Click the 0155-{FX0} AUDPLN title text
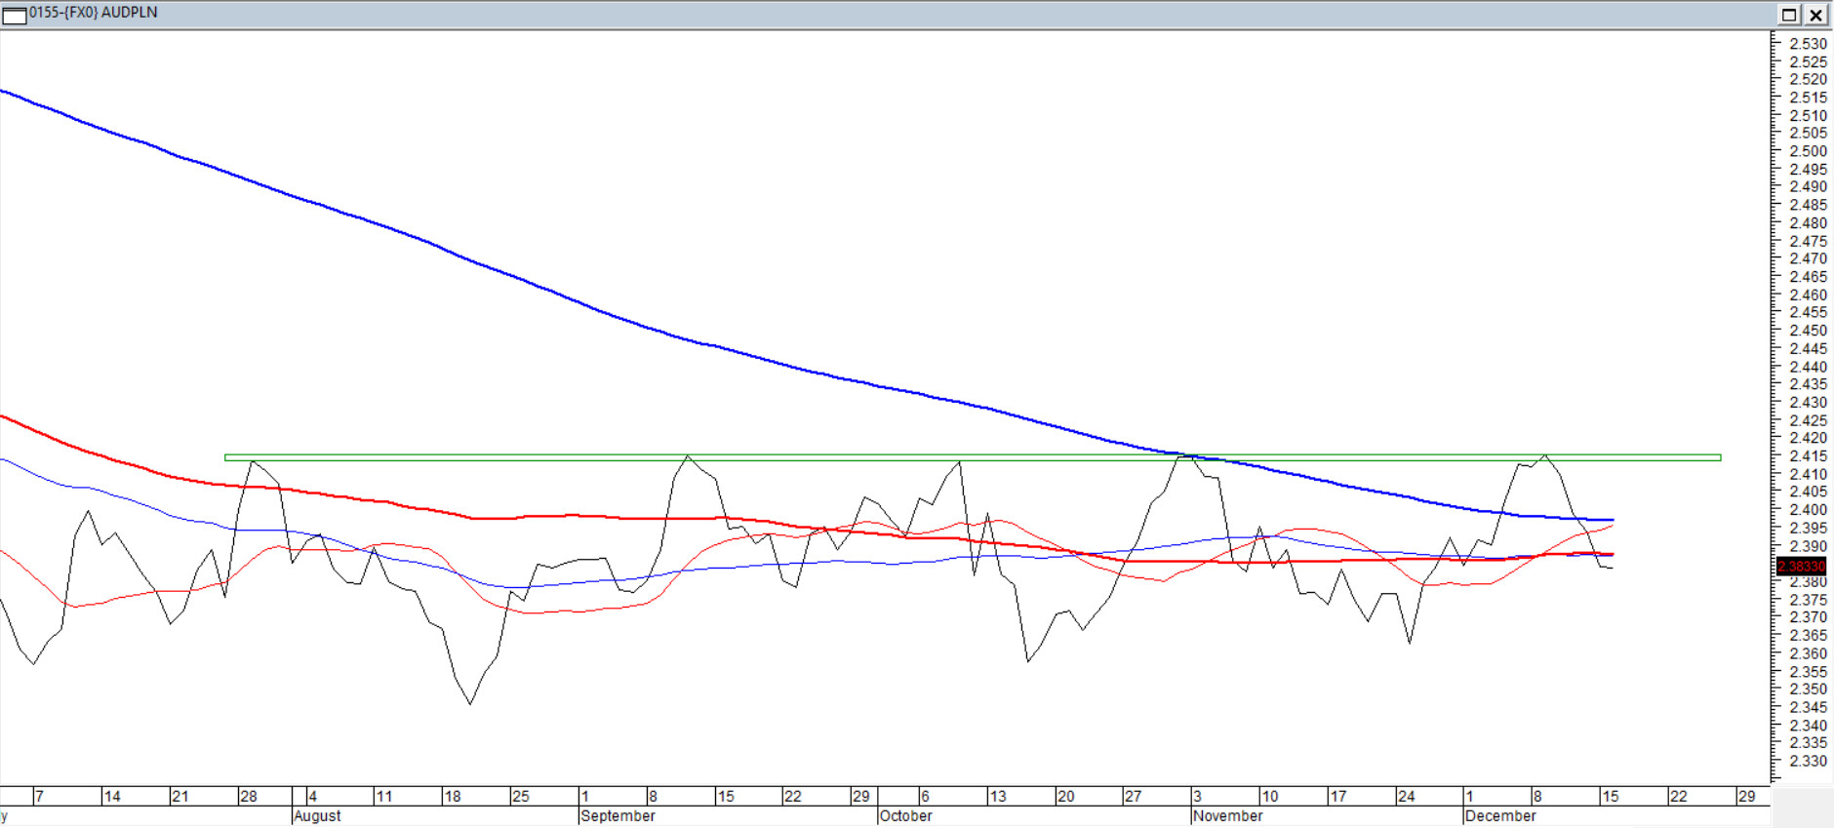The width and height of the screenshot is (1834, 828). point(94,13)
